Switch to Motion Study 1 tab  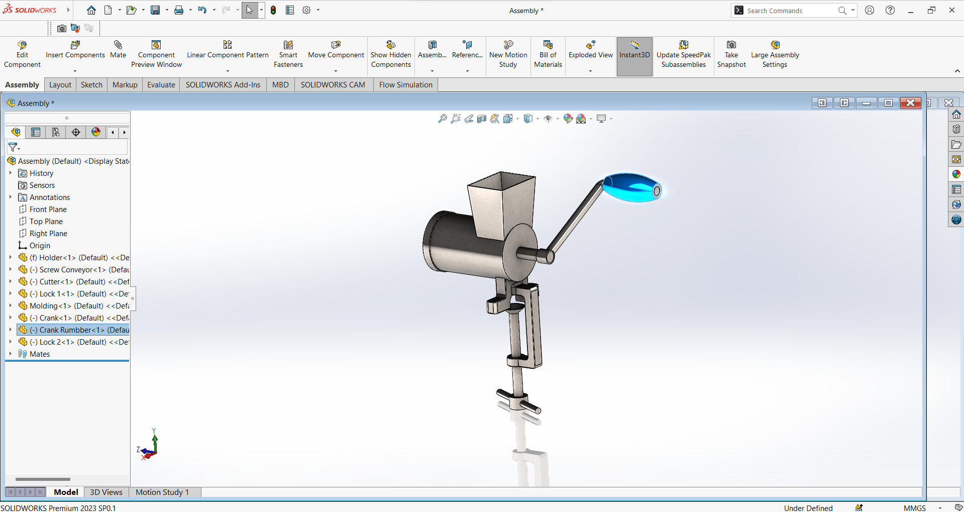(162, 492)
